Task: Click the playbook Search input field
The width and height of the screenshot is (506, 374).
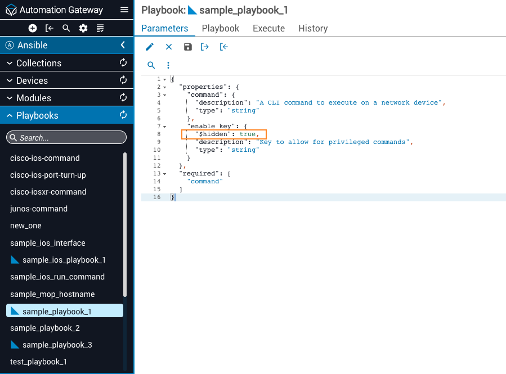Action: (x=66, y=138)
